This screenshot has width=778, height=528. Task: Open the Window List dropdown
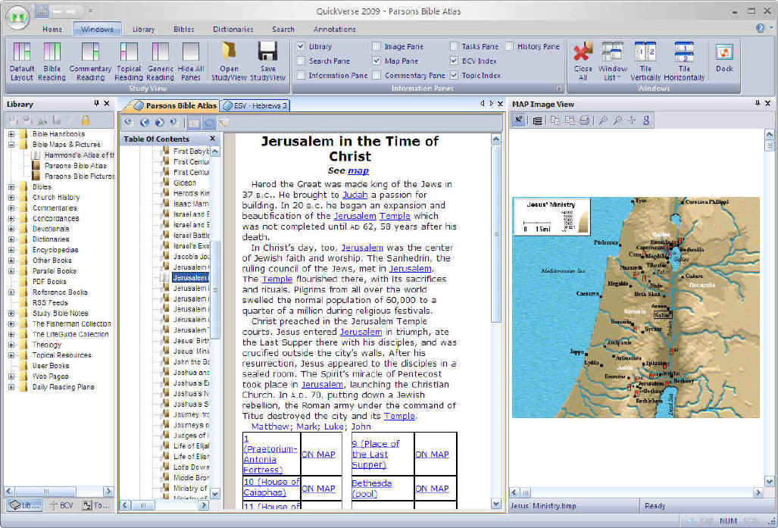pos(613,61)
